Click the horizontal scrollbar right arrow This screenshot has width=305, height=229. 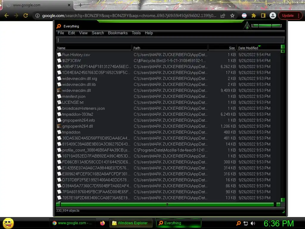[x=278, y=204]
